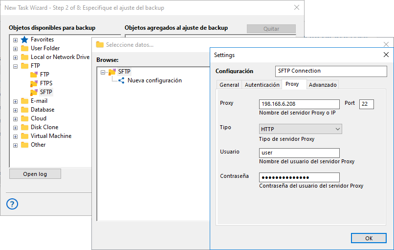Open the Tipo proxy type dropdown

click(300, 129)
